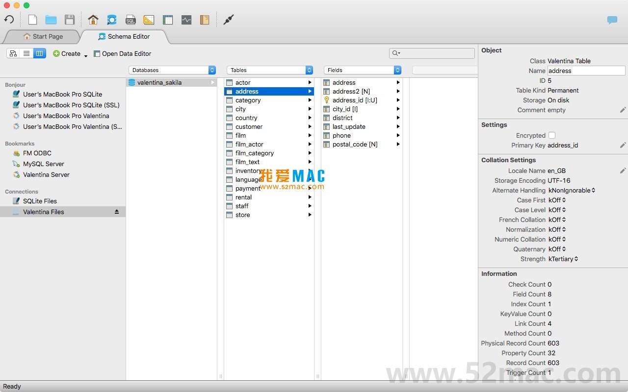Expand the address table row arrow

[310, 91]
